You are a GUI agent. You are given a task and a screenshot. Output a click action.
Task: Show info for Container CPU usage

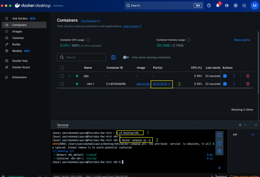(x=88, y=40)
